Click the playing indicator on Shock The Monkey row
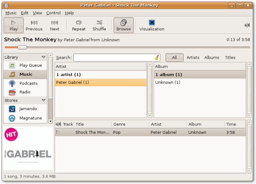256x184 pixels. tap(58, 132)
